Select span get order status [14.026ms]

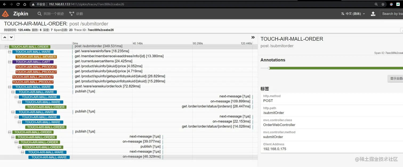tap(216, 126)
